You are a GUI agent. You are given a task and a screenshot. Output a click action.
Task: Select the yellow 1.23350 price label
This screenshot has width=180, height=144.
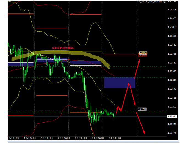coord(143,53)
